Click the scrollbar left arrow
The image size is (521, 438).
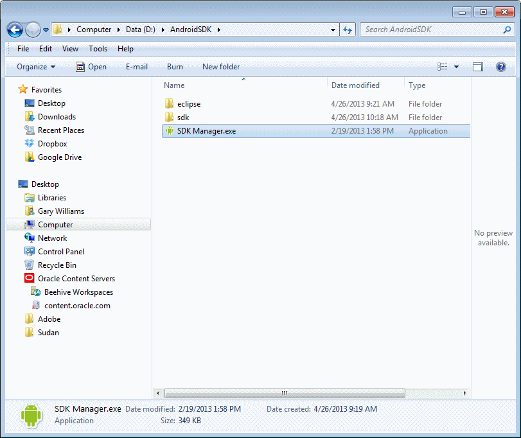click(158, 393)
